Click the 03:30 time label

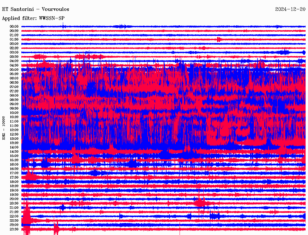[x=14, y=57]
